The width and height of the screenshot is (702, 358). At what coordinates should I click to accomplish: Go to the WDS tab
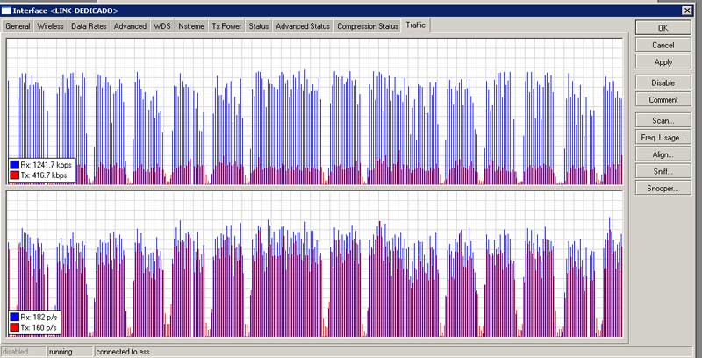tap(162, 26)
